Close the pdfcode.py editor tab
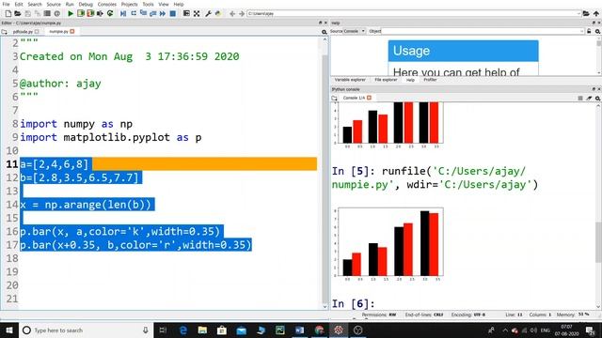Viewport: 602px width, 338px height. point(37,32)
